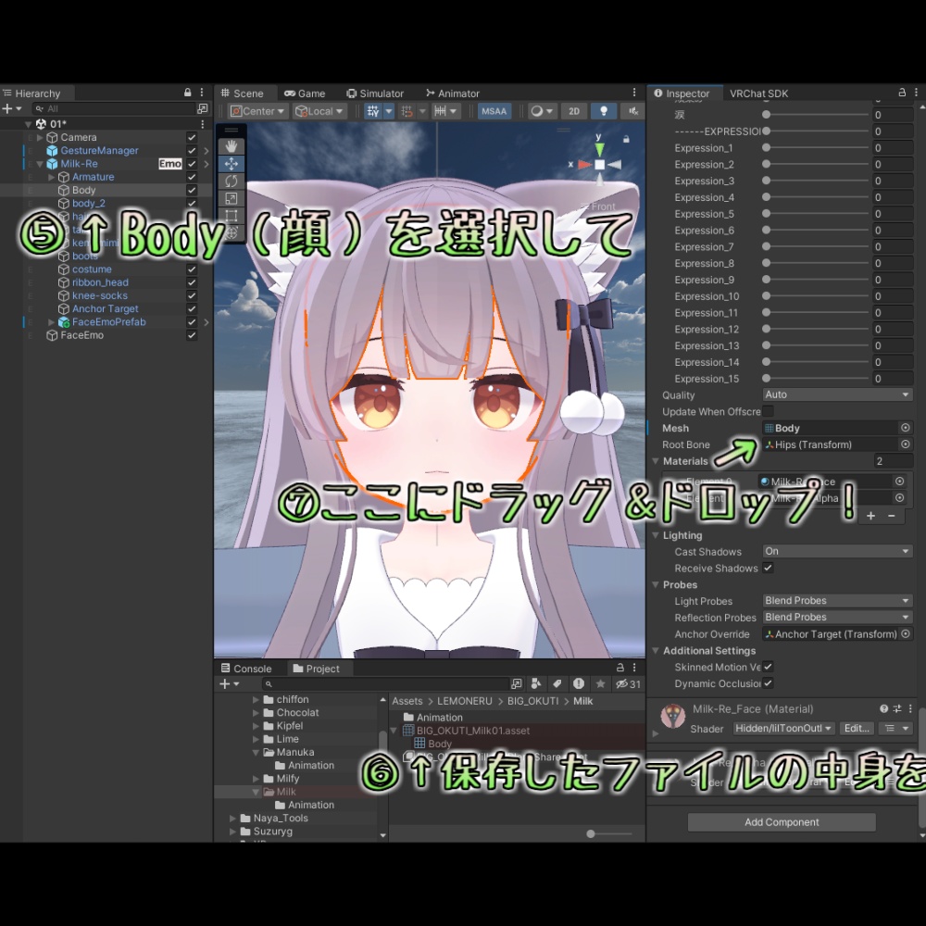This screenshot has height=926, width=926.
Task: Select the Move tool in the Scene toolbar
Action: point(230,163)
